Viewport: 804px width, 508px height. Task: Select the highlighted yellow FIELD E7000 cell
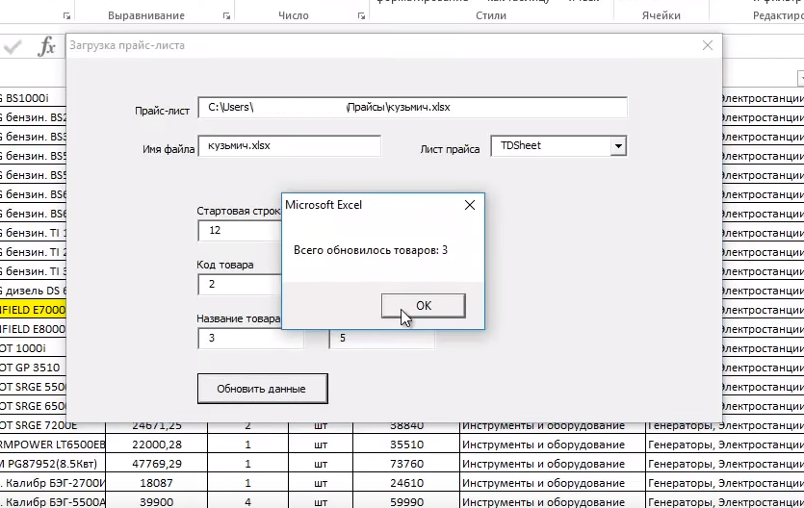click(33, 310)
